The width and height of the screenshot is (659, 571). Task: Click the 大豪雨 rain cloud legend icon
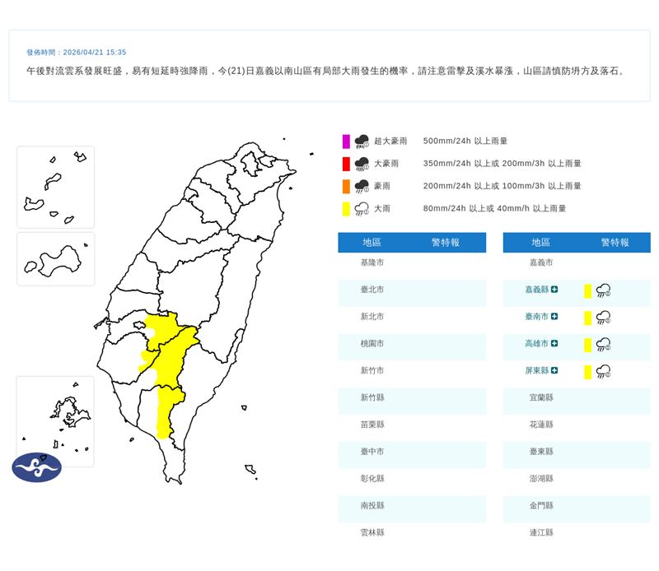click(362, 164)
